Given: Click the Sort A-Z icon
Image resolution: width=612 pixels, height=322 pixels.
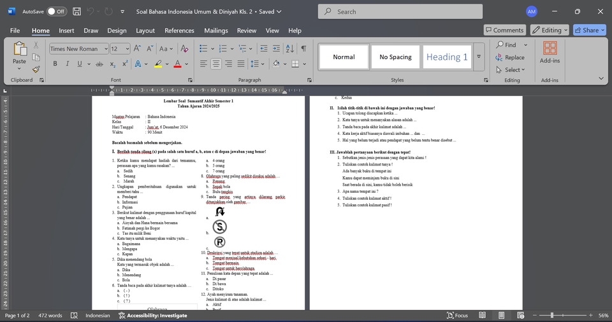Looking at the screenshot, I should click(x=289, y=49).
